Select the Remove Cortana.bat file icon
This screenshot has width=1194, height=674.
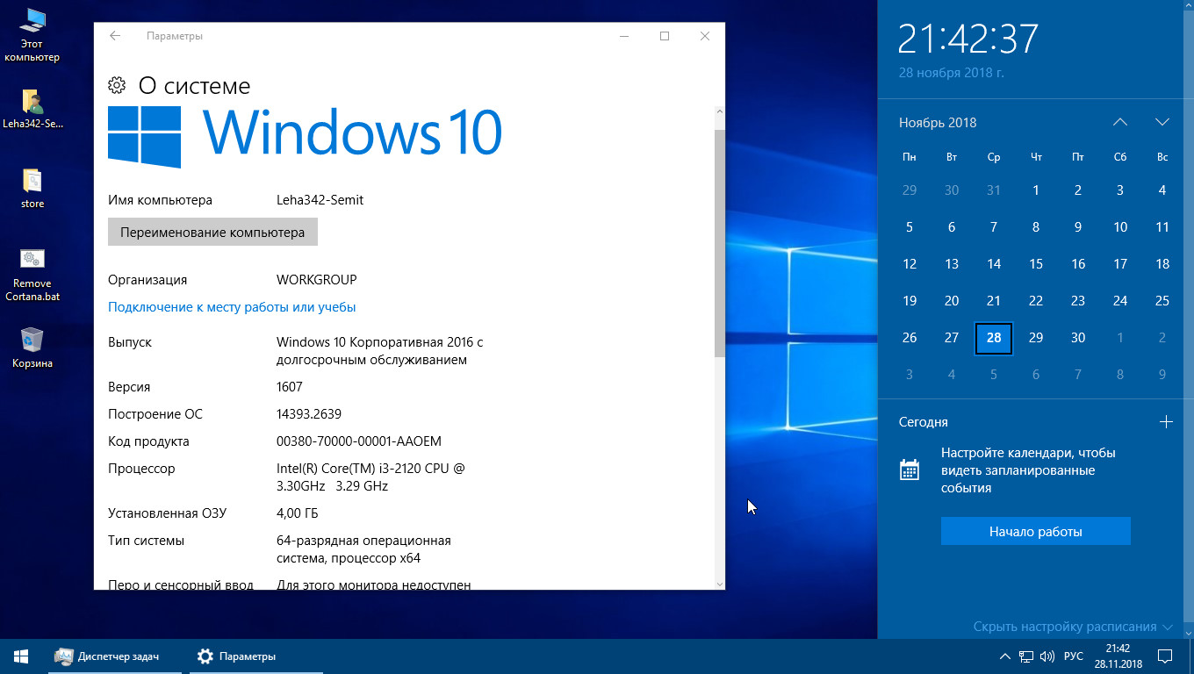point(32,275)
